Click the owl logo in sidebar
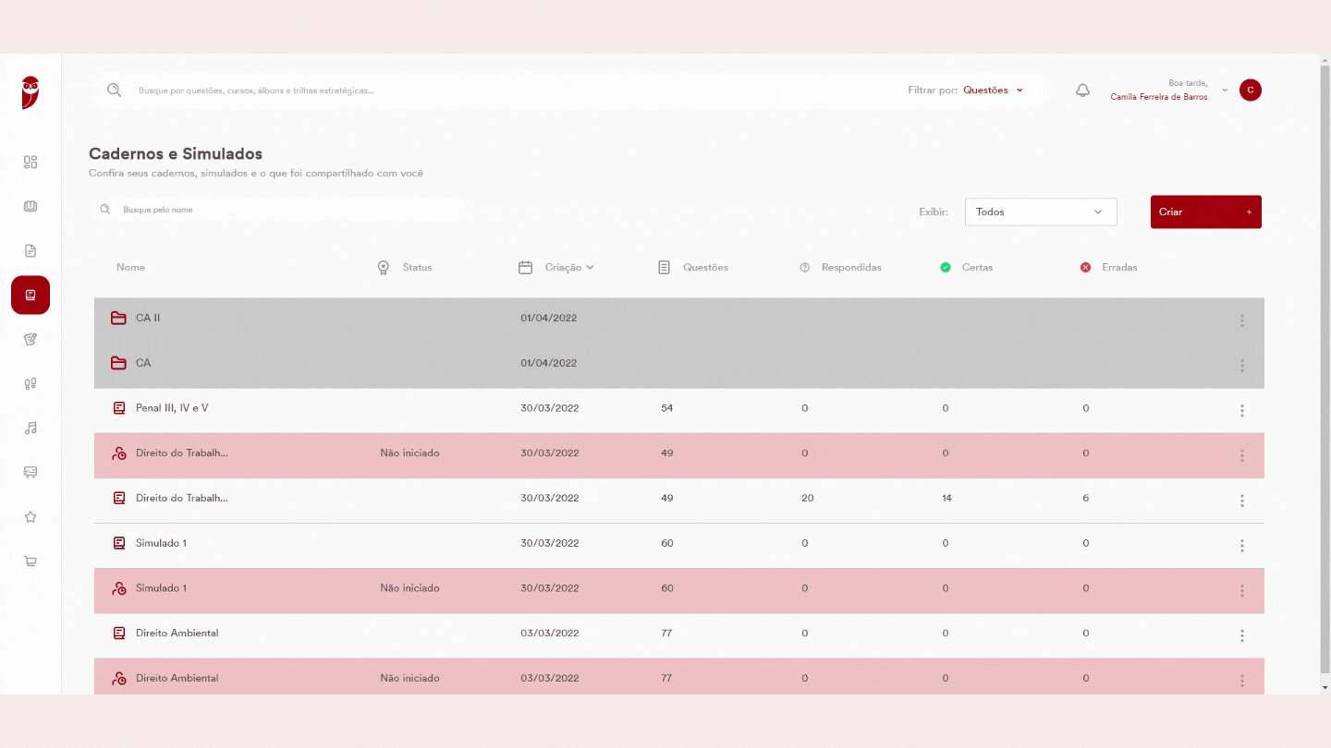Viewport: 1331px width, 748px height. pyautogui.click(x=31, y=92)
